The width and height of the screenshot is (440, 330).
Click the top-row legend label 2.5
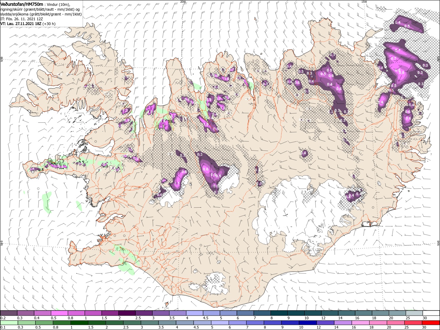pos(138,318)
